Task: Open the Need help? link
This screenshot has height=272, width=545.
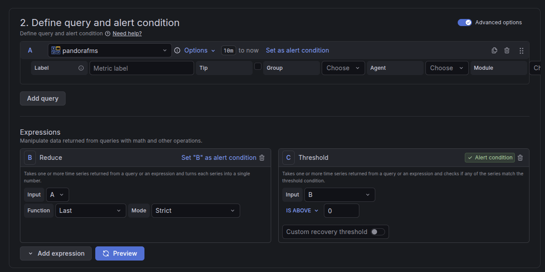Action: tap(127, 34)
